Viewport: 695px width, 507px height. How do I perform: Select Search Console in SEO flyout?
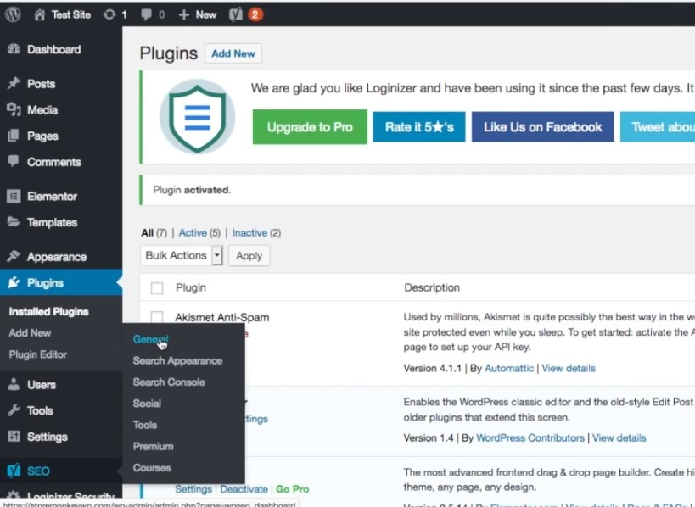click(x=169, y=382)
